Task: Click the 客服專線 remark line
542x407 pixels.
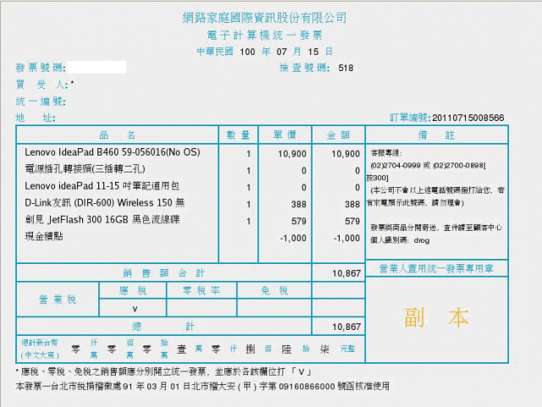Action: (x=386, y=152)
